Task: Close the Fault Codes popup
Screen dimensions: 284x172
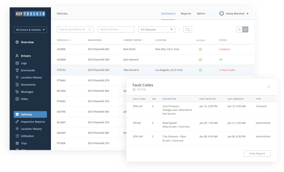Action: coord(269,87)
